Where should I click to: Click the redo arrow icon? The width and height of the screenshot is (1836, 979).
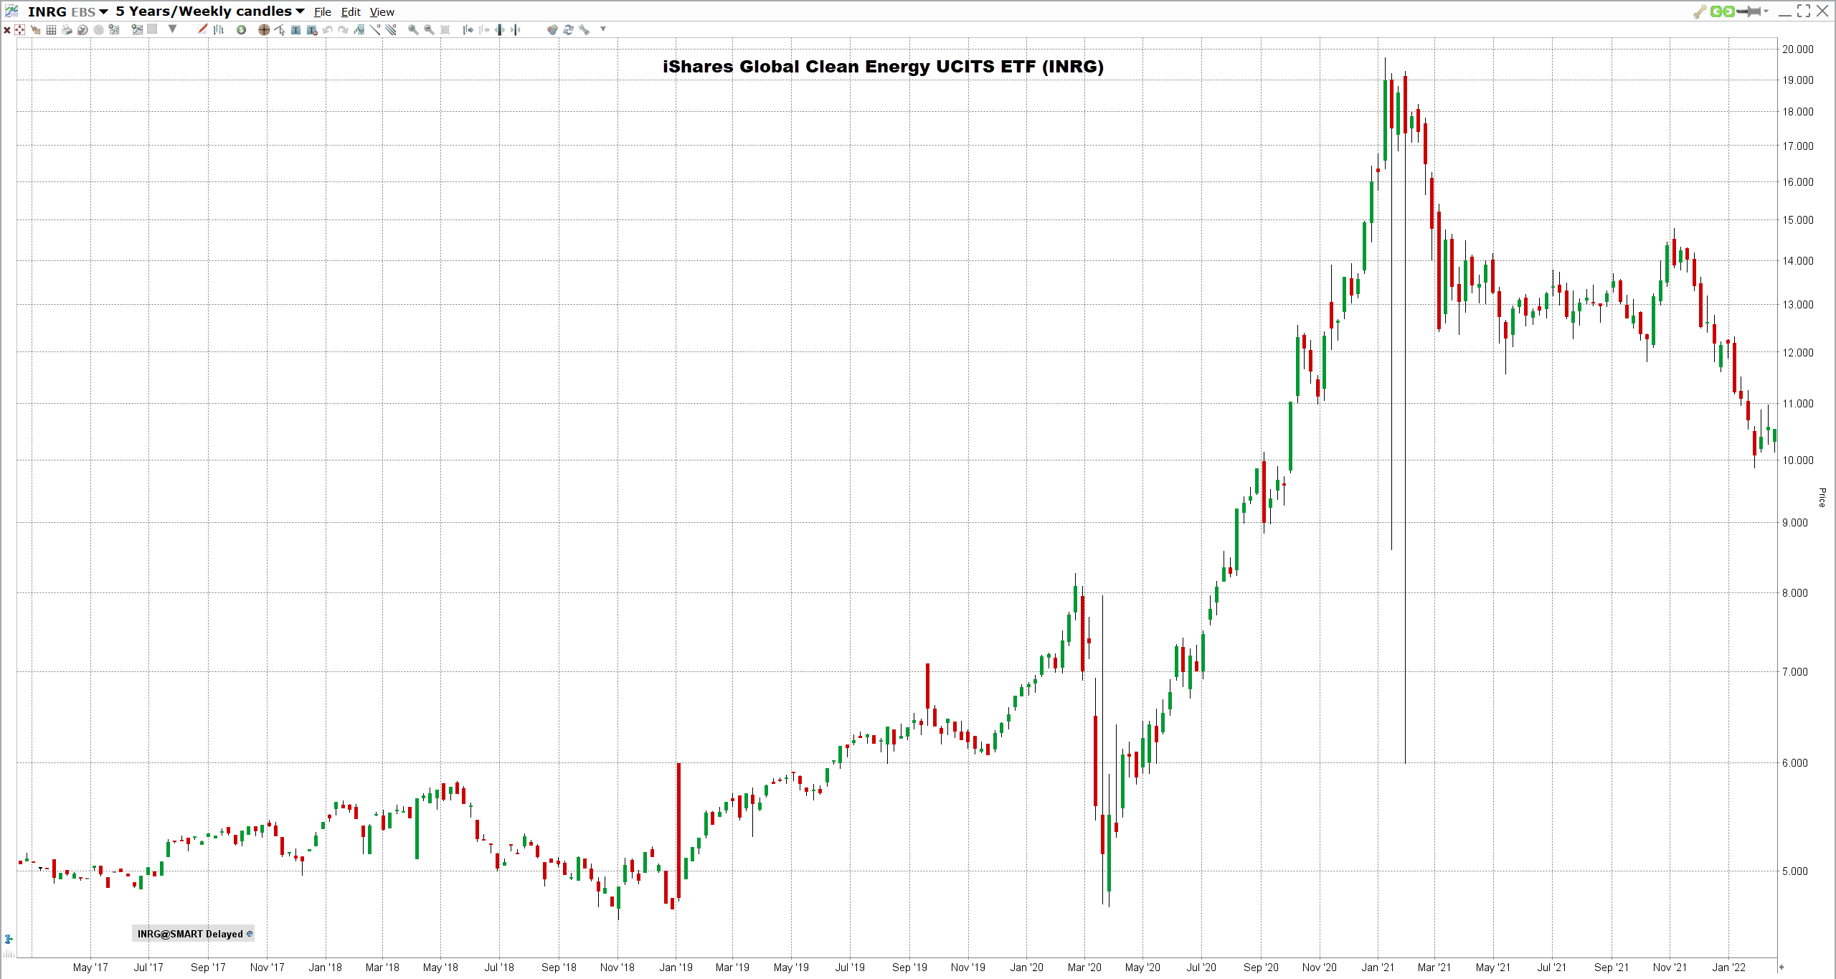tap(344, 30)
